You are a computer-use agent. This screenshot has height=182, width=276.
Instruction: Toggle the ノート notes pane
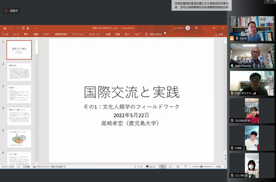138,167
